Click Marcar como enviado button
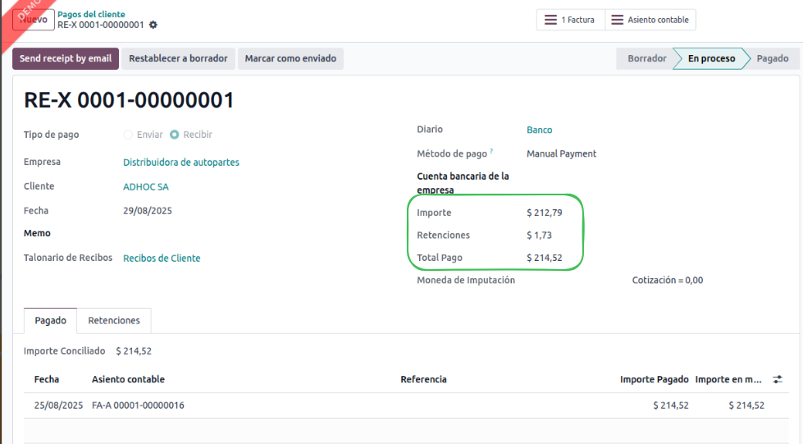 point(290,58)
